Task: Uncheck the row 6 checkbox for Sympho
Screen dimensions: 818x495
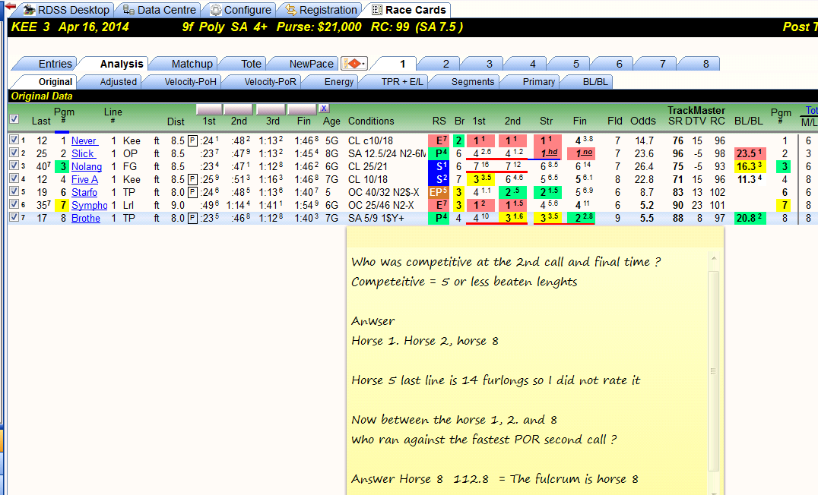Action: click(14, 204)
